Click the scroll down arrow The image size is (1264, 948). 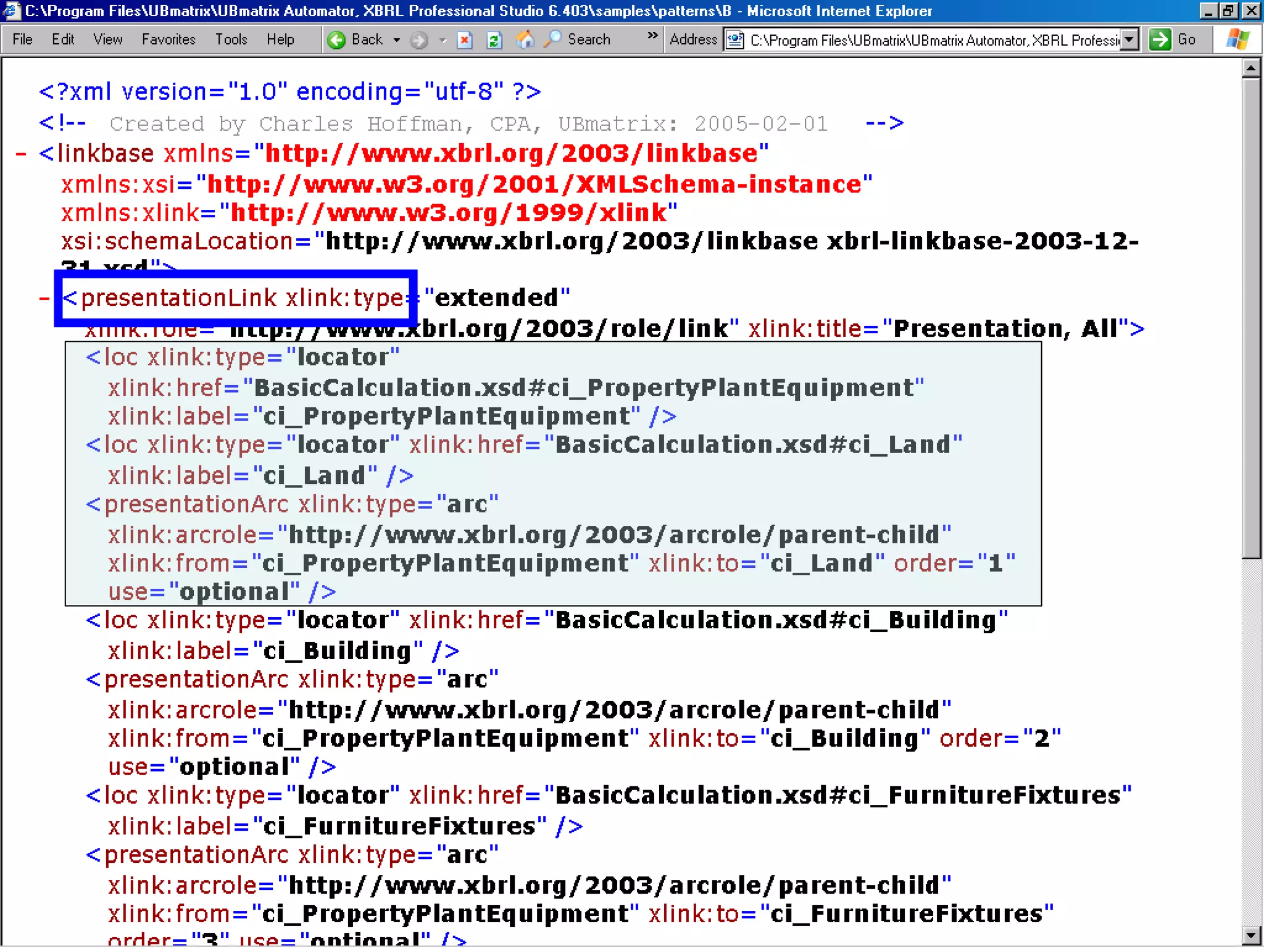pos(1251,936)
